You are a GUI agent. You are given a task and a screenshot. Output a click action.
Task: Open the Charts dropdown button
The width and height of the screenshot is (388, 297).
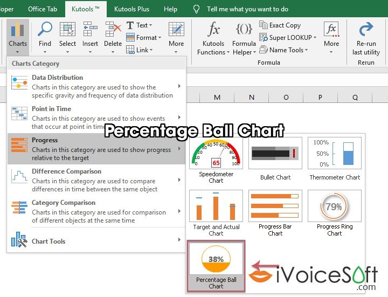coord(18,37)
